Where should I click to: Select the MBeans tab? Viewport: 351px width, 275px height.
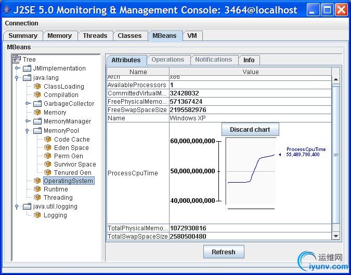point(165,36)
